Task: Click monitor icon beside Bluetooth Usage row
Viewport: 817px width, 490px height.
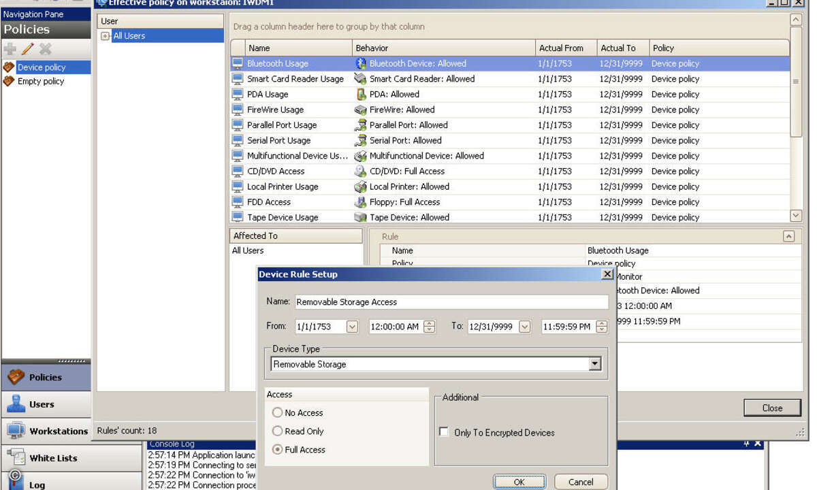Action: (x=238, y=63)
